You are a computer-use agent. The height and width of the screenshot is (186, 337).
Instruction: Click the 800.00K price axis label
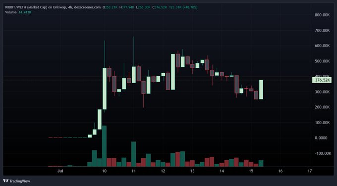pos(322,15)
